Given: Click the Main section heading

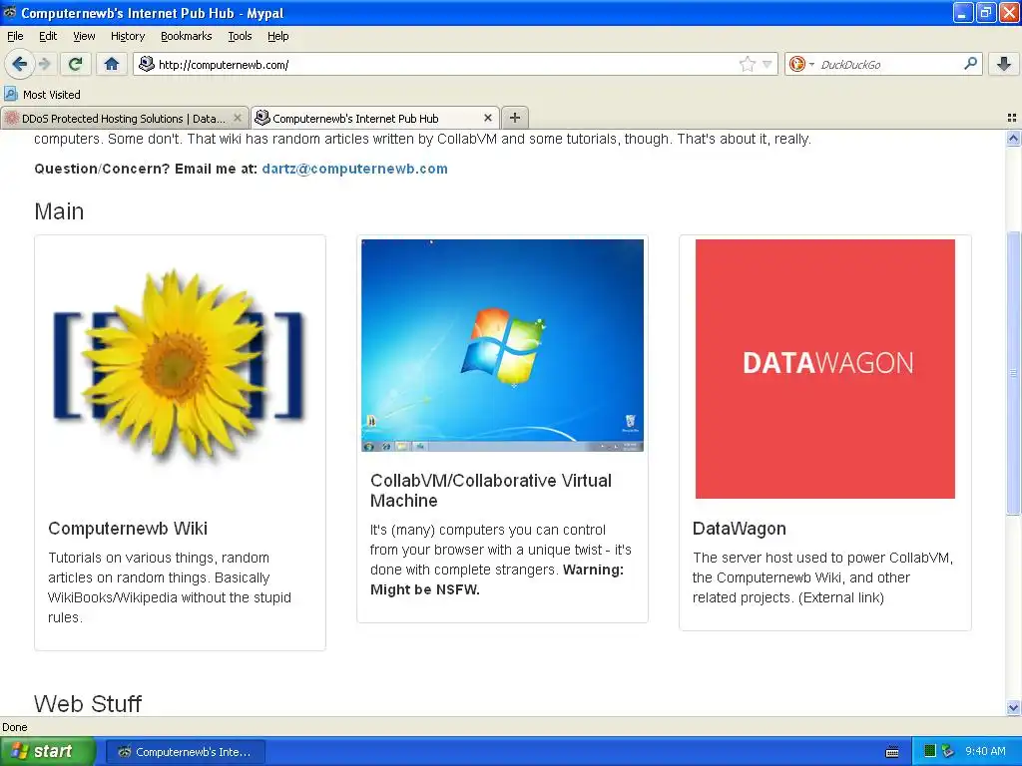Looking at the screenshot, I should [59, 211].
